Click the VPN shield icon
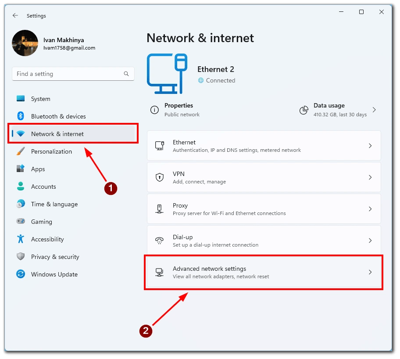 tap(159, 177)
